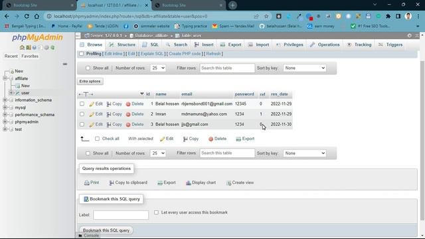Open the documentation question mark icon
The width and height of the screenshot is (425, 239).
point(35,47)
